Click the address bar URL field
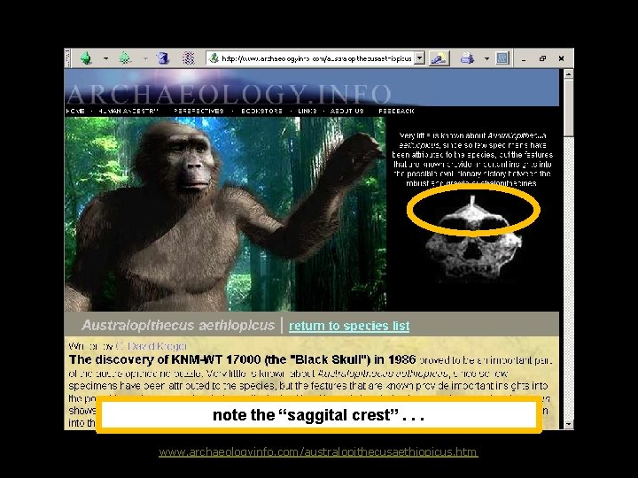Viewport: 638px width, 478px height. coord(316,58)
